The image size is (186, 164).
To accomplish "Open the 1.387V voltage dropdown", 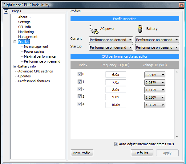I will coord(155,105).
